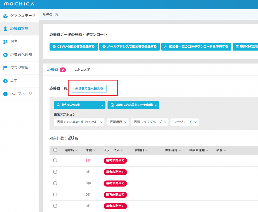Click the MOCHICA logo in header
The width and height of the screenshot is (258, 212).
[x=19, y=4]
